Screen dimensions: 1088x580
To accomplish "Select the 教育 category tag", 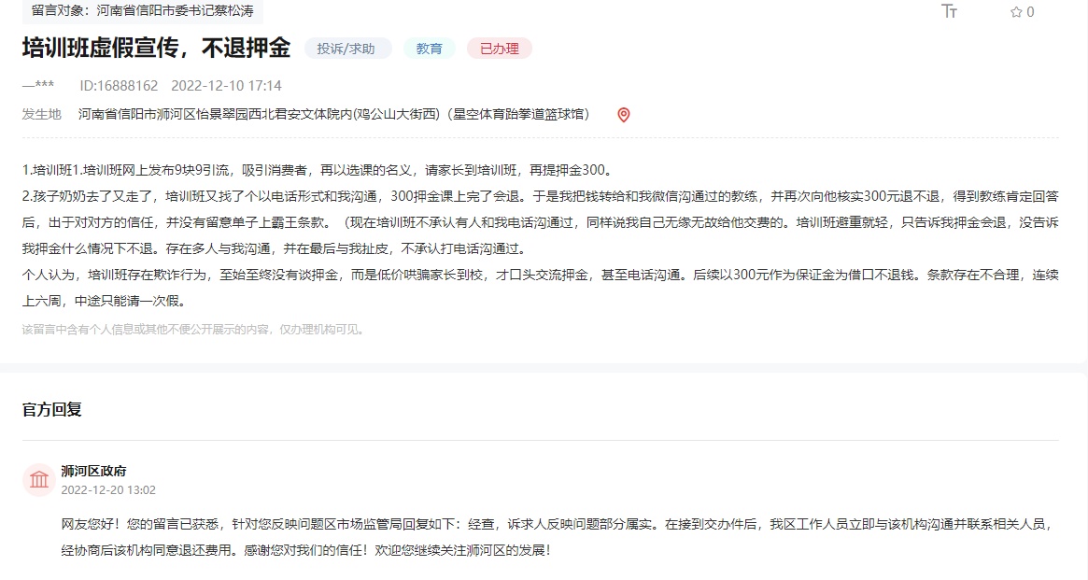I will click(x=430, y=49).
